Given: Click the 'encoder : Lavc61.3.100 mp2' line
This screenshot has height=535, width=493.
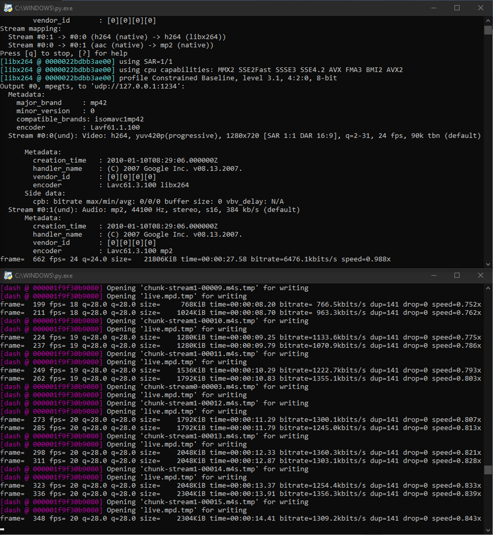Looking at the screenshot, I should (x=103, y=251).
